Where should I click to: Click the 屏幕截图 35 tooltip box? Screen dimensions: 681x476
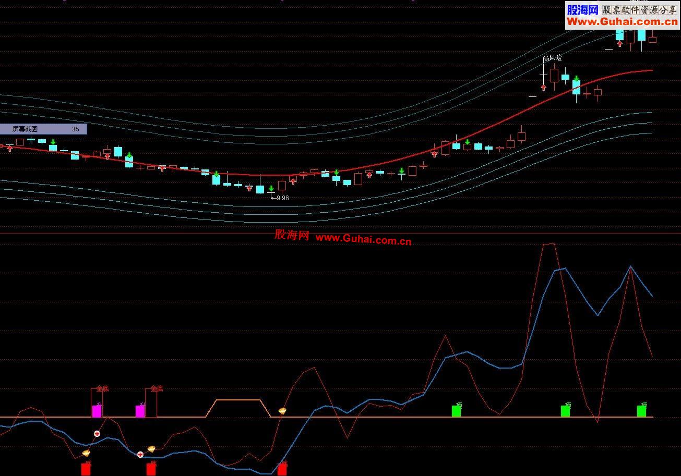(43, 129)
